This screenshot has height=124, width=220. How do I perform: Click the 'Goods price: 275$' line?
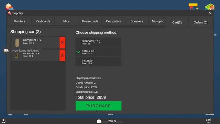[86, 87]
